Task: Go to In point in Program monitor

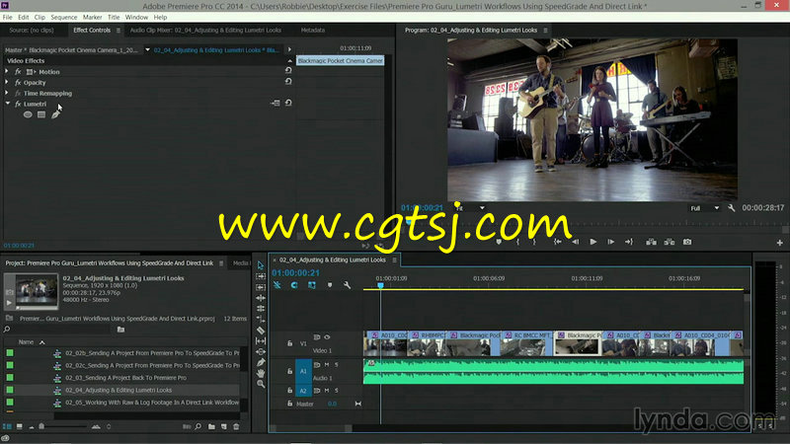Action: 557,242
